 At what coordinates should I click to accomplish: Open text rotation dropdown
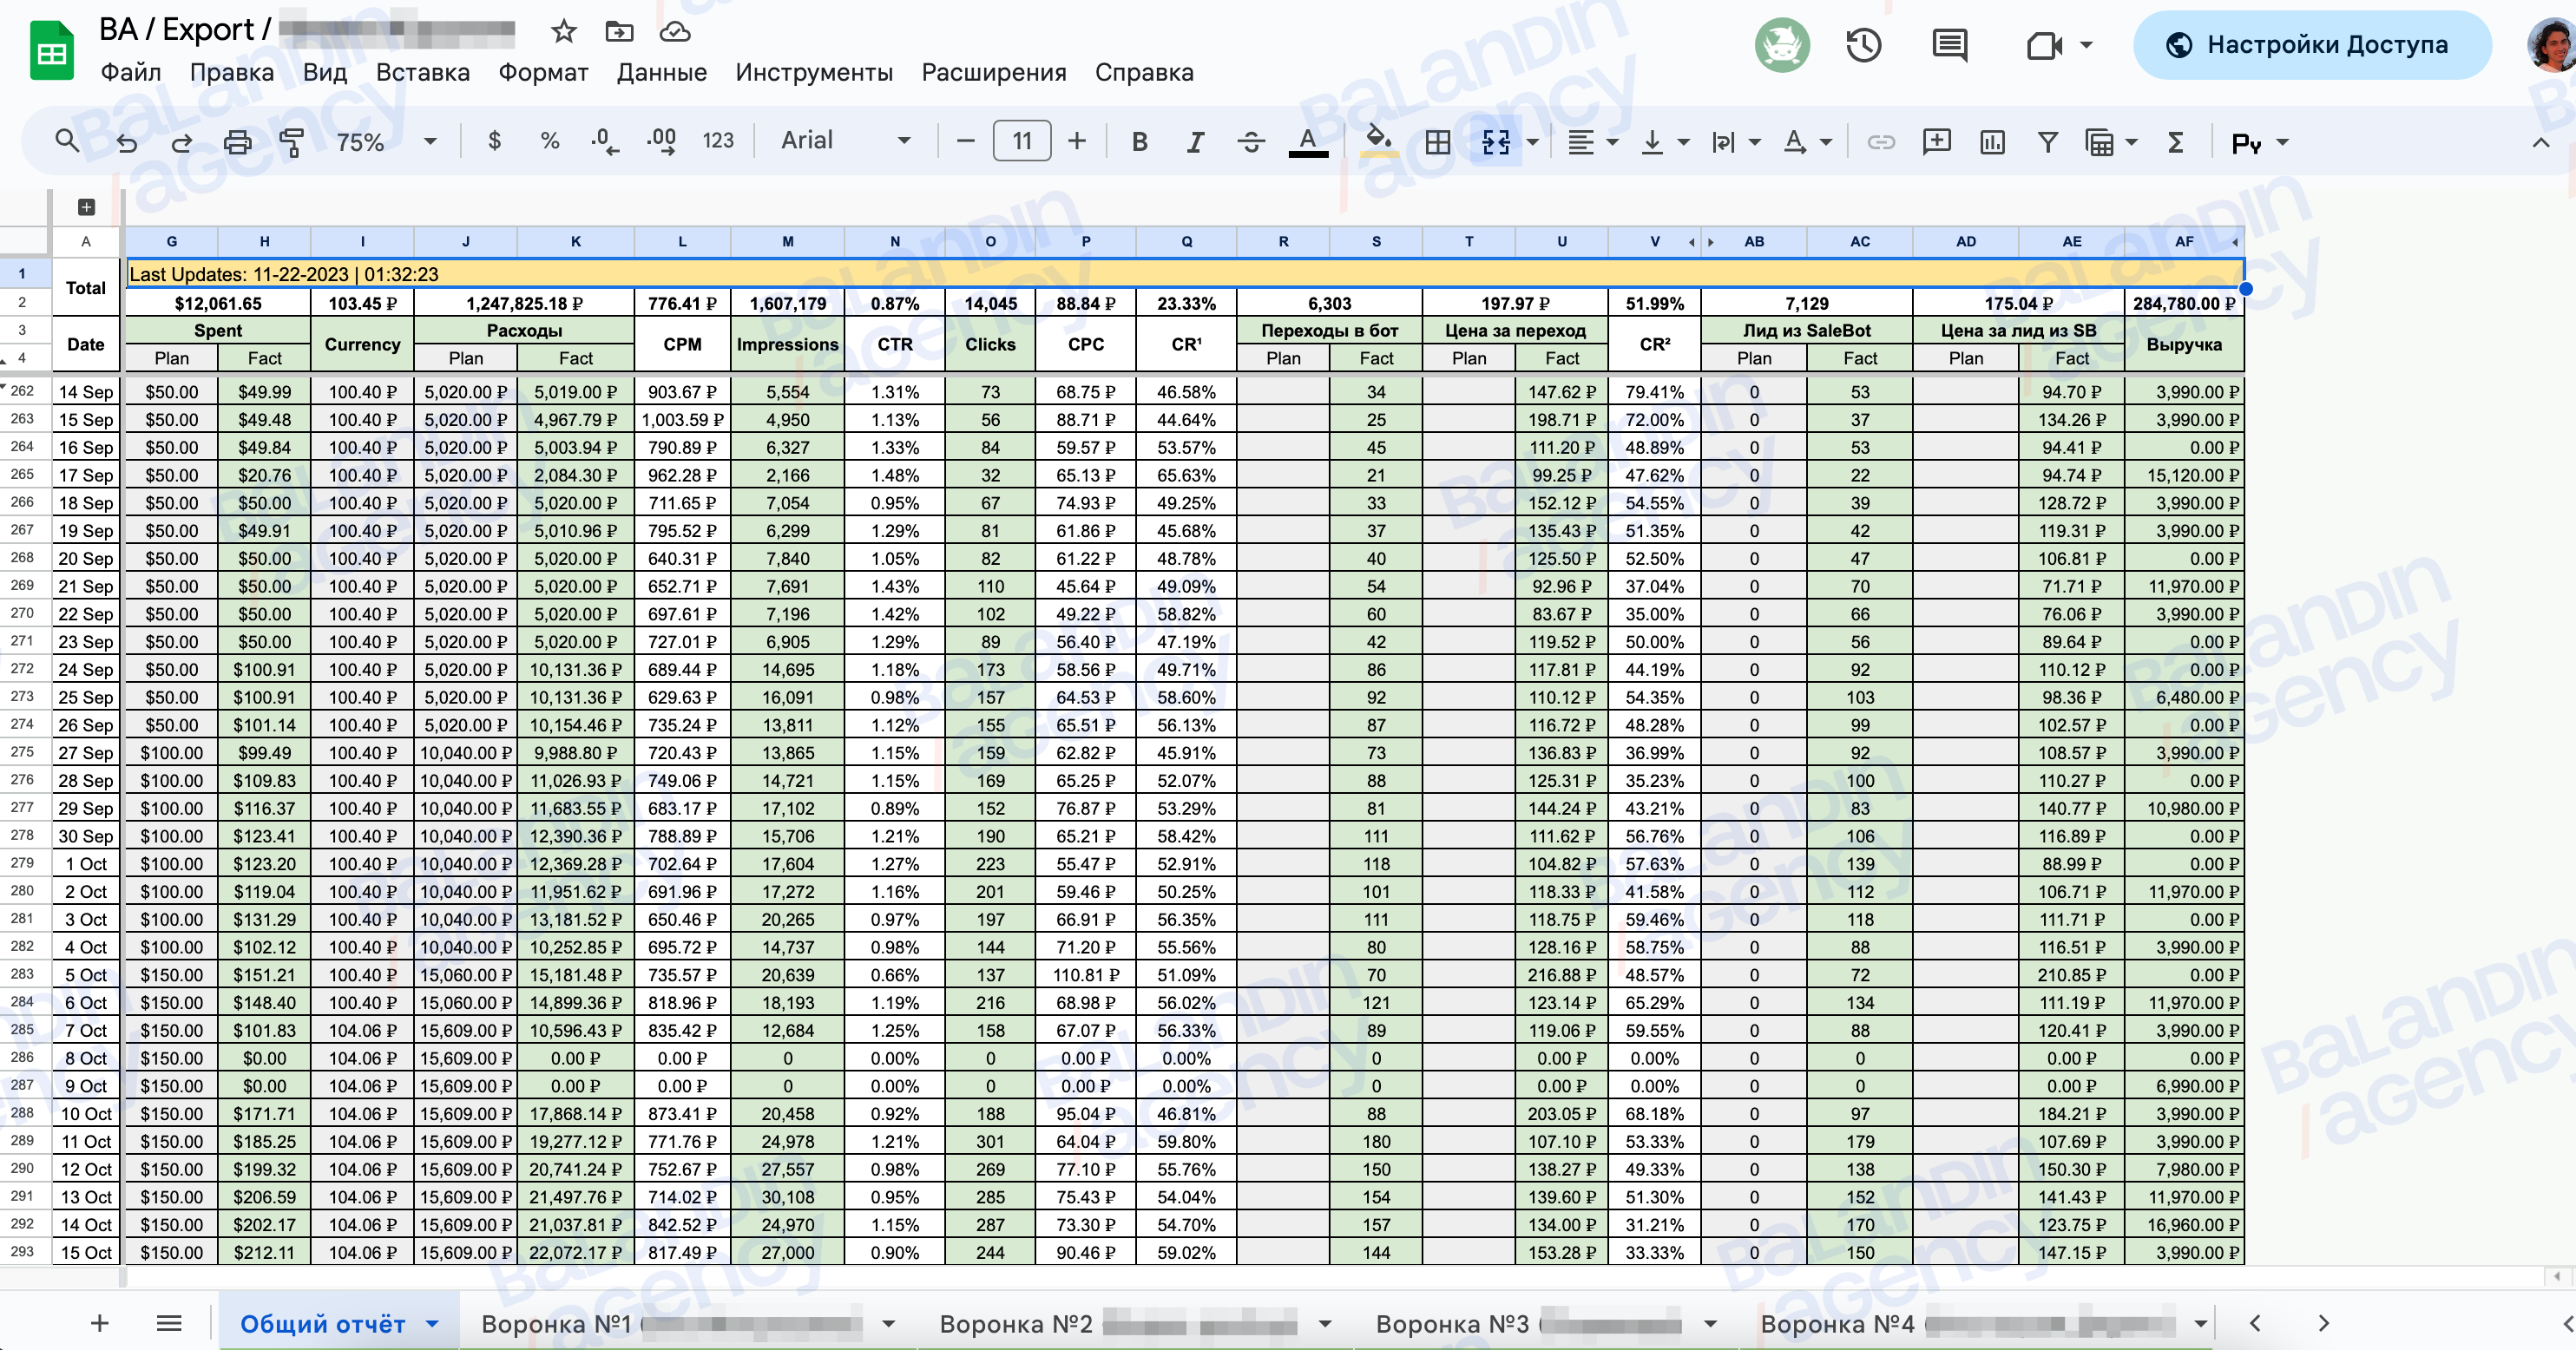[1807, 142]
